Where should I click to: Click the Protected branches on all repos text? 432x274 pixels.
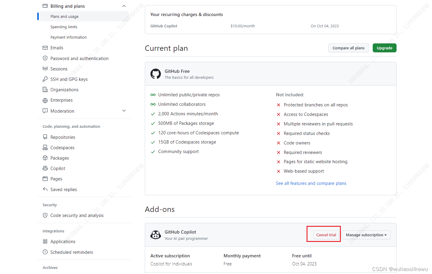pyautogui.click(x=316, y=105)
